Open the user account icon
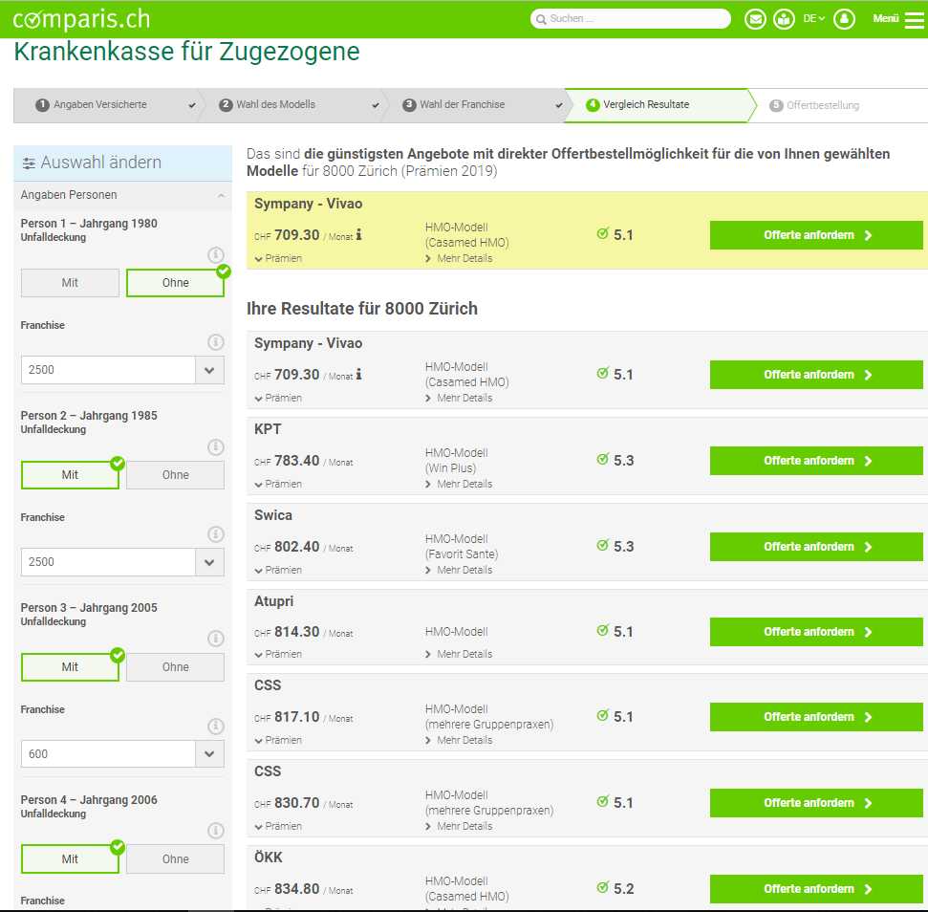 pyautogui.click(x=844, y=19)
